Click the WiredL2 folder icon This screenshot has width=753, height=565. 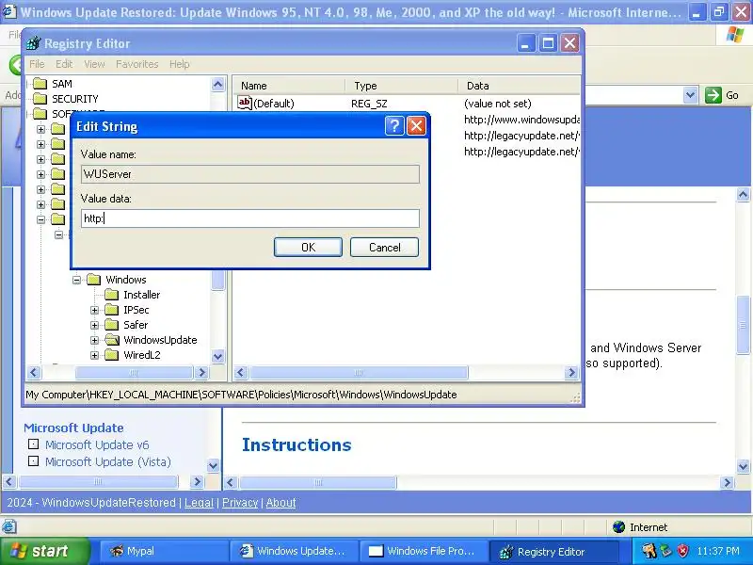point(111,355)
